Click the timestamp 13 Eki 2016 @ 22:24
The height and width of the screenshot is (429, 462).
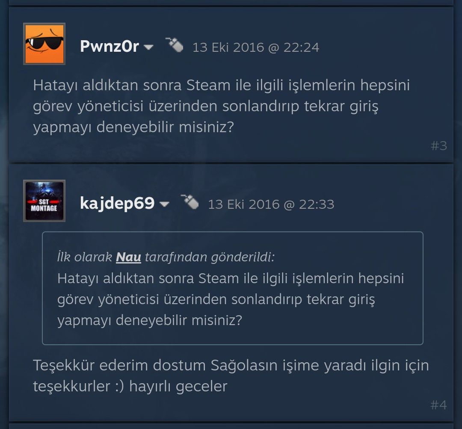coord(256,47)
